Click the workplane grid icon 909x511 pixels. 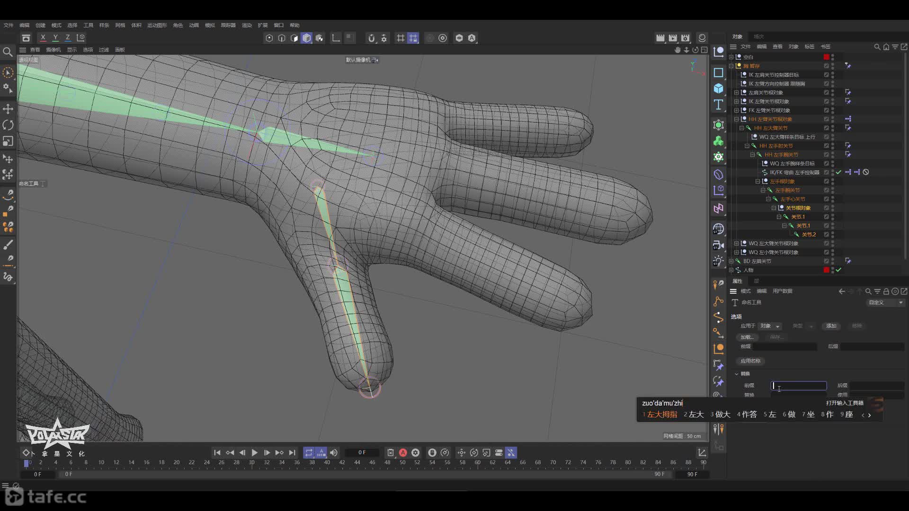(401, 38)
